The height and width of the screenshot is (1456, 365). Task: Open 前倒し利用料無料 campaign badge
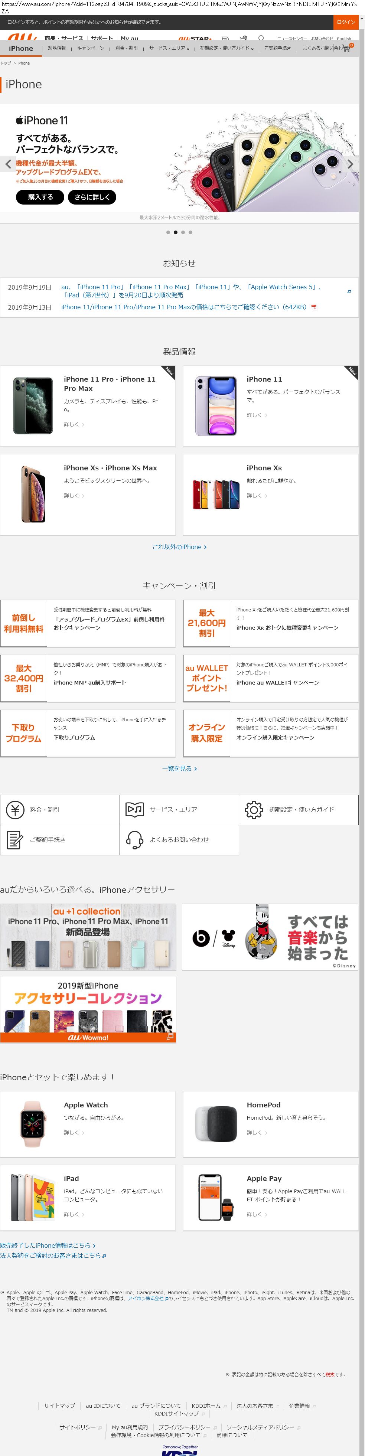[24, 623]
